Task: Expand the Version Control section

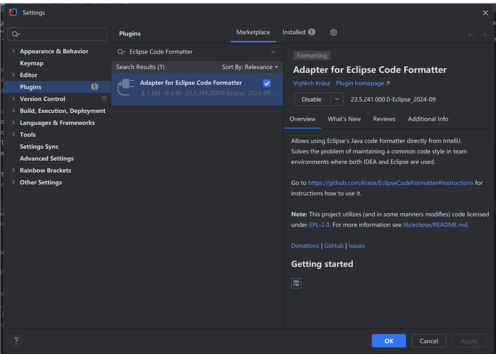Action: click(x=13, y=99)
